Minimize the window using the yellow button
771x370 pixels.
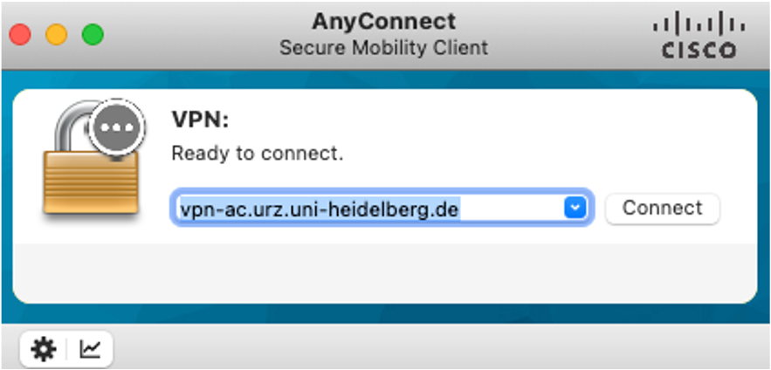tap(57, 35)
